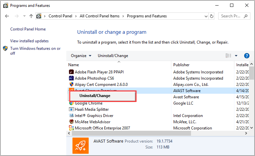Click the Microsoft Office Enterprise 2007 icon
The image size is (255, 156).
[71, 128]
